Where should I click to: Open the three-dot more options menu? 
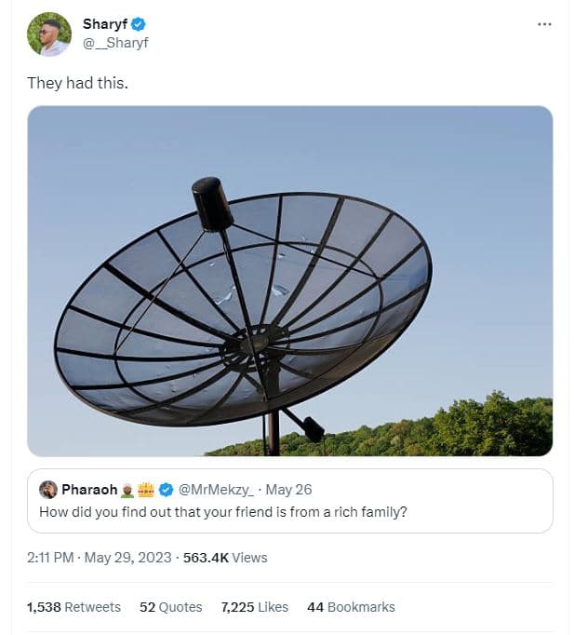[x=544, y=24]
